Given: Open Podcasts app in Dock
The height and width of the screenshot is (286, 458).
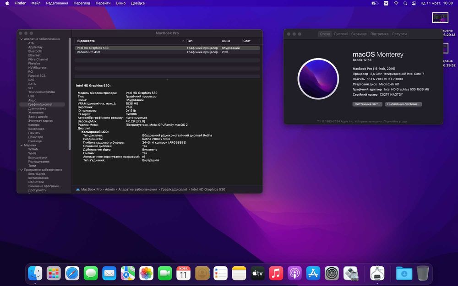Looking at the screenshot, I should pos(294,274).
